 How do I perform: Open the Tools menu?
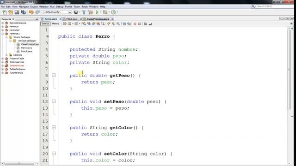click(x=85, y=6)
